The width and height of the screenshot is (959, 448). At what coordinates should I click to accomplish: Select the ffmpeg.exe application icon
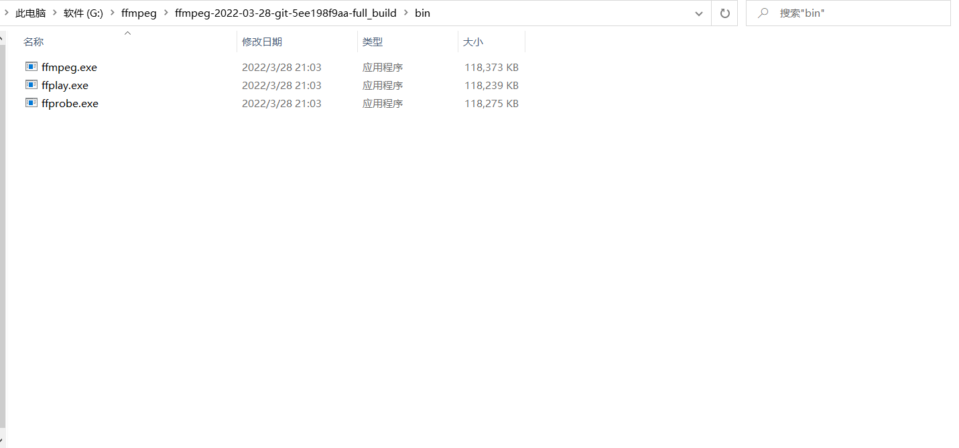tap(31, 66)
